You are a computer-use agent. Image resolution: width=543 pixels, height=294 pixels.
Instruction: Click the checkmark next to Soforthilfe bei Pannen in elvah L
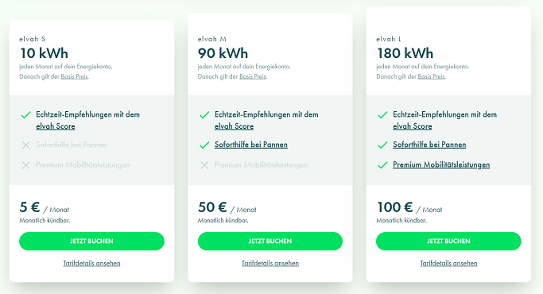[382, 145]
